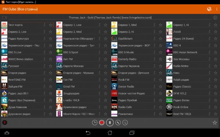Star the Тест порта station
The width and height of the screenshot is (220, 137).
51,25
